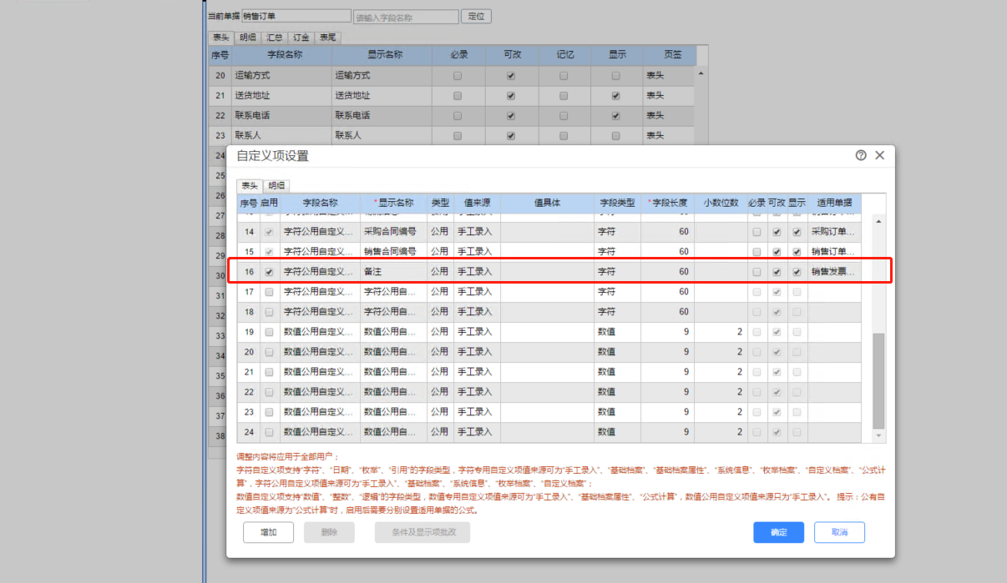Click 销售订单... 适用单据 cell in row 15
1007x583 pixels.
coord(834,252)
